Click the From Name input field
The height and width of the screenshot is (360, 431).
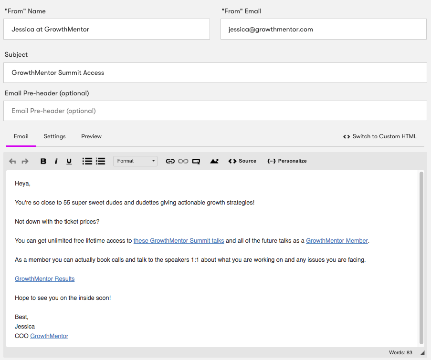tap(106, 29)
